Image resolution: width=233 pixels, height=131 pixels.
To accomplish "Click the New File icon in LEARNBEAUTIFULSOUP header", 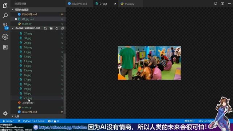I will click(45, 28).
